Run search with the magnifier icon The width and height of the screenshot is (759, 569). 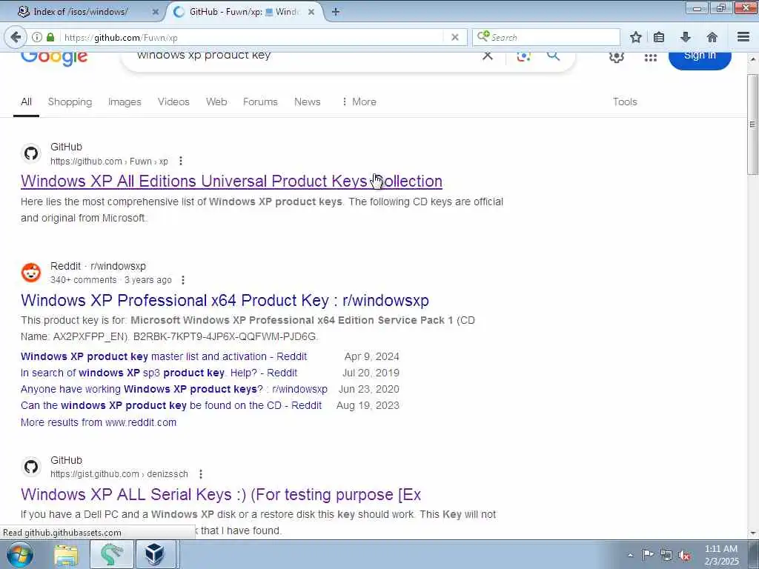click(553, 56)
